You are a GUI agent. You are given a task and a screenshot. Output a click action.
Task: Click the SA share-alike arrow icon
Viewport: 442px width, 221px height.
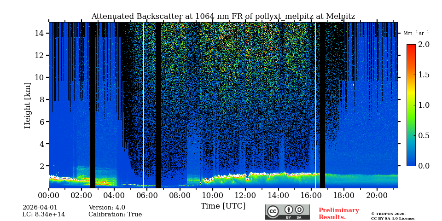pyautogui.click(x=299, y=210)
